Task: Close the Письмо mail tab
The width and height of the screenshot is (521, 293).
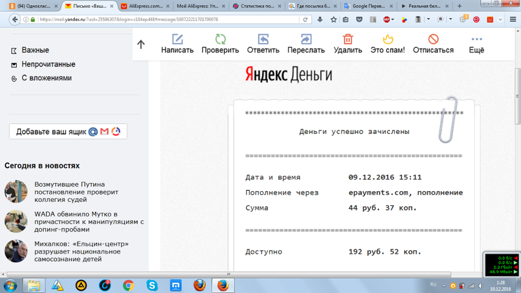Action: click(x=111, y=6)
